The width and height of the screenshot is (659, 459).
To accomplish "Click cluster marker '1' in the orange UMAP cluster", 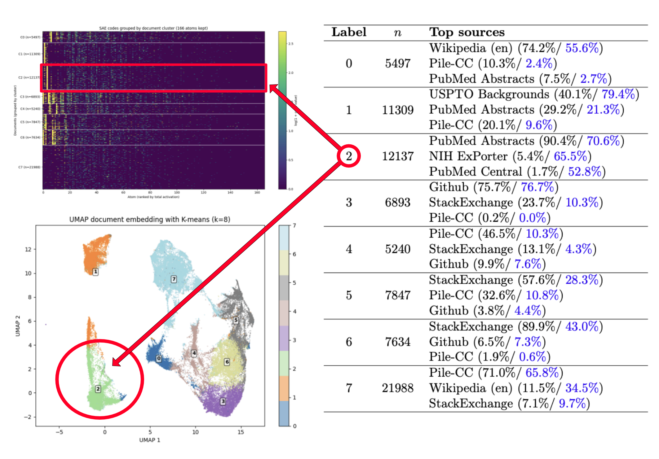I will click(x=95, y=272).
